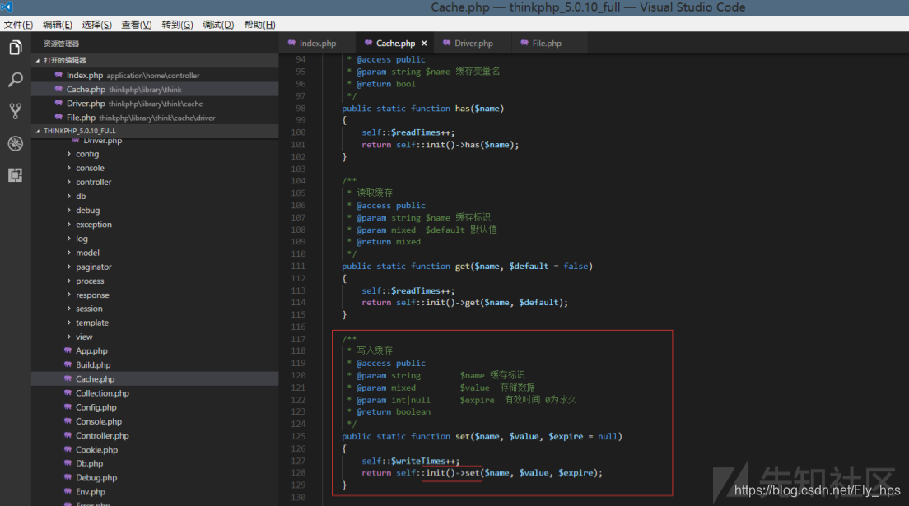The height and width of the screenshot is (506, 909).
Task: Select Cache.php in open editors list
Action: [x=155, y=89]
